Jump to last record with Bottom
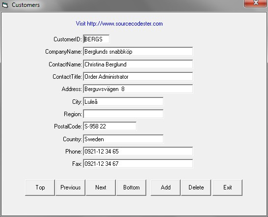This screenshot has height=217, width=268. [131, 187]
